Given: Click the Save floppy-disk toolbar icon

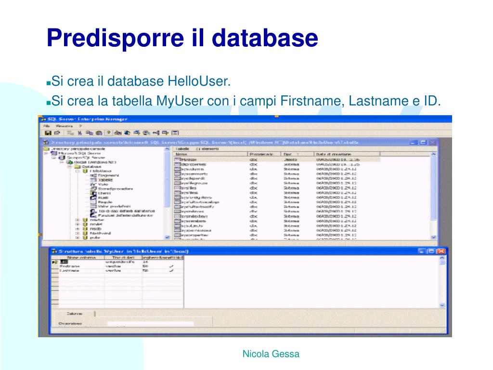Looking at the screenshot, I should (x=48, y=133).
